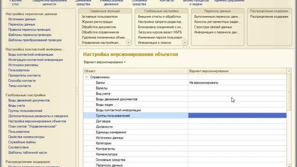Open Изменение пароля пользователя
Viewport: 297px width, 167px height.
pos(161,38)
